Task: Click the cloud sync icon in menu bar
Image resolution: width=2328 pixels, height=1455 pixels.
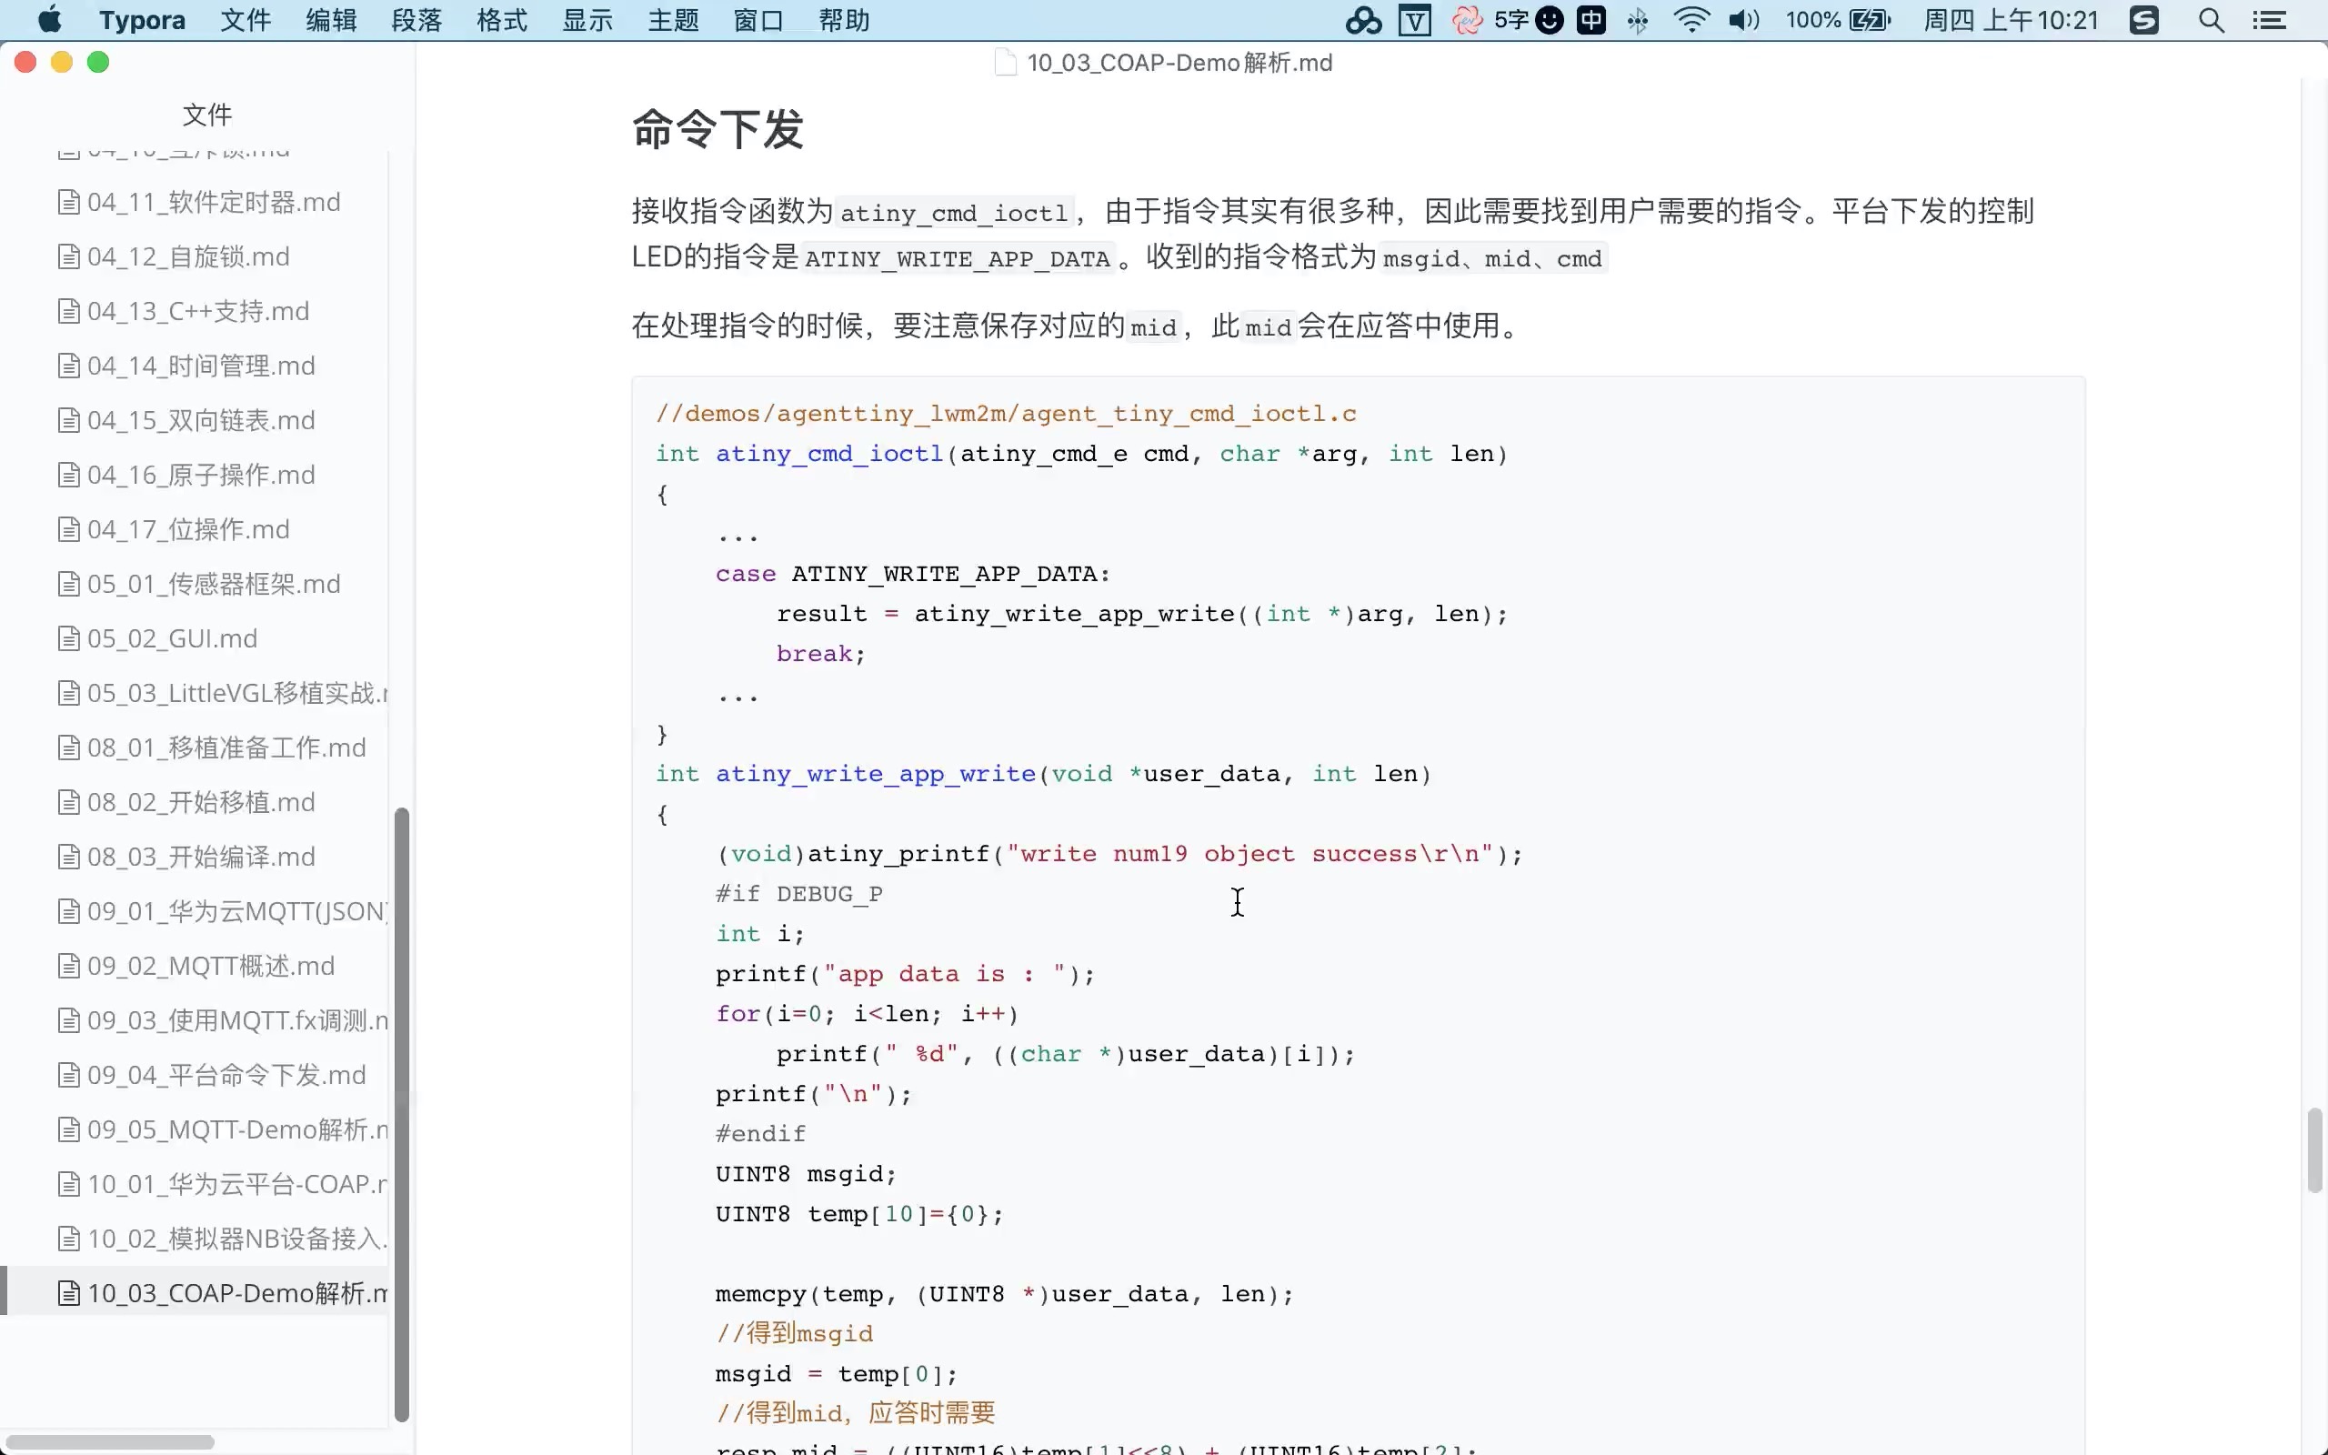Action: pyautogui.click(x=1363, y=20)
